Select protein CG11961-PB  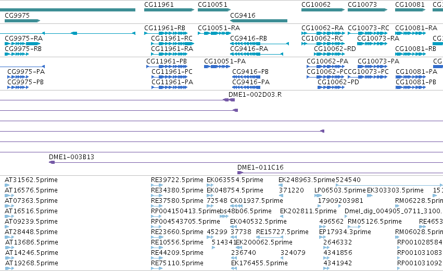[x=167, y=67]
